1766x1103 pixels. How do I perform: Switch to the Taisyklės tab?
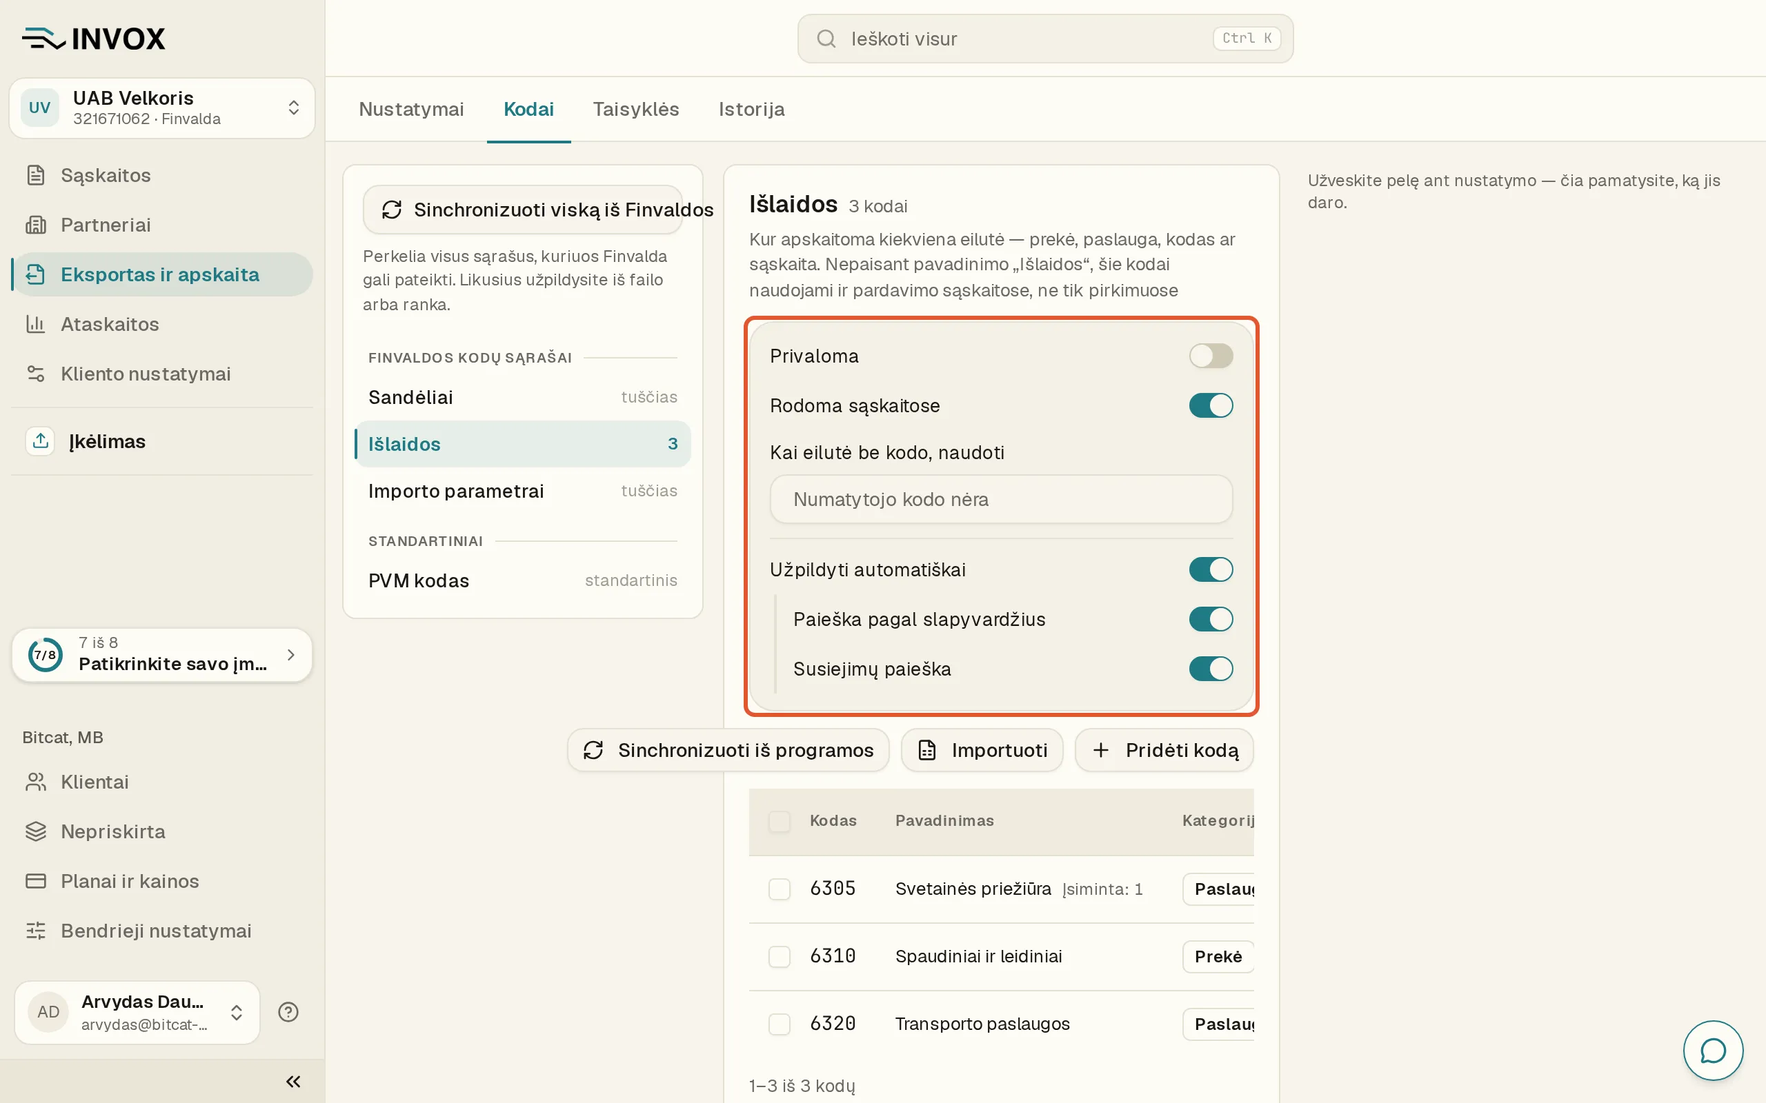[635, 110]
